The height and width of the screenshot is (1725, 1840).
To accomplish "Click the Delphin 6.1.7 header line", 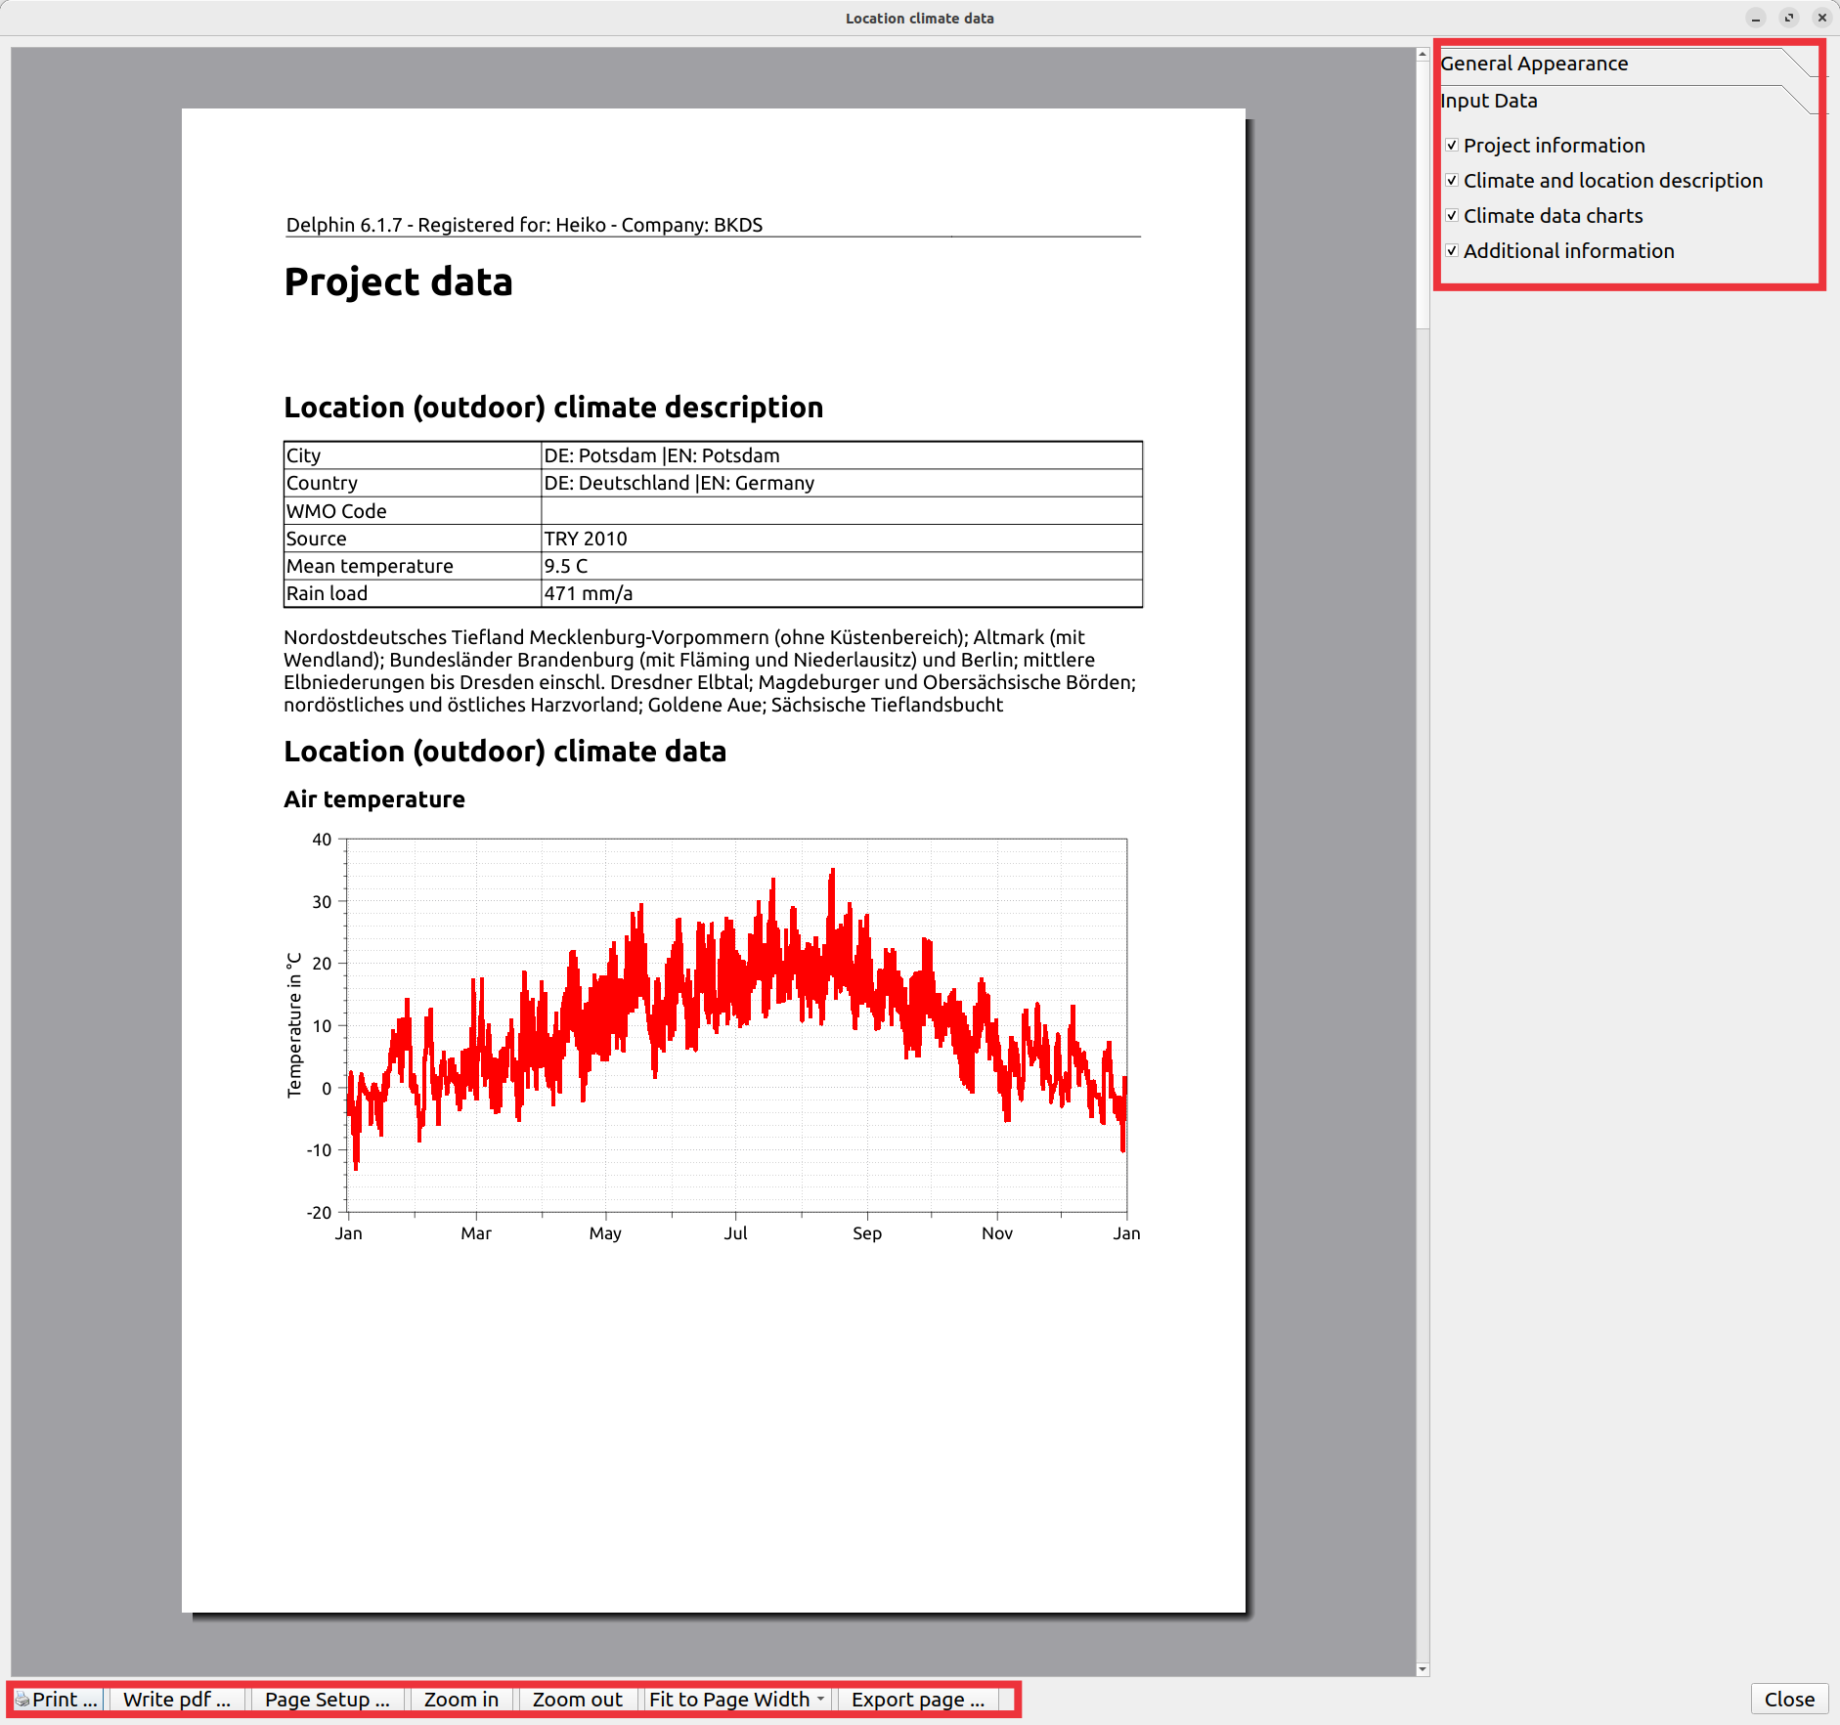I will click(x=524, y=225).
